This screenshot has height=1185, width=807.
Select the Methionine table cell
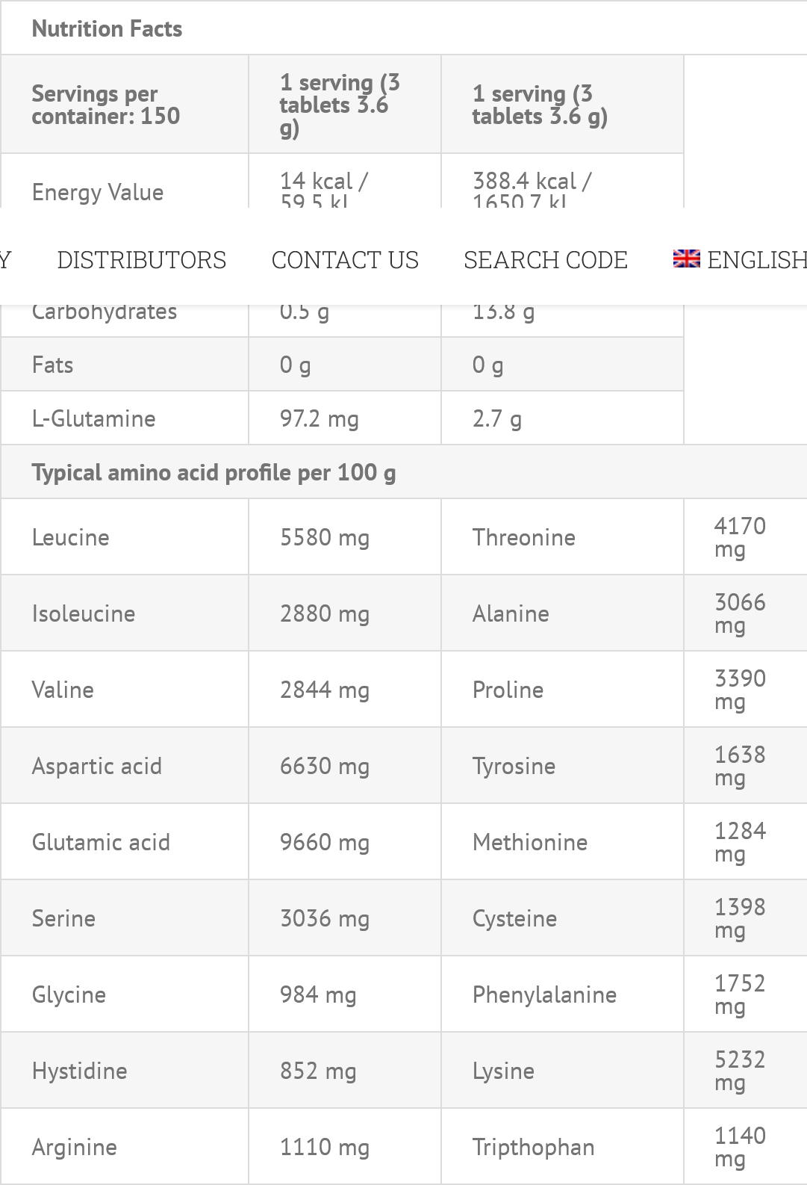click(530, 843)
